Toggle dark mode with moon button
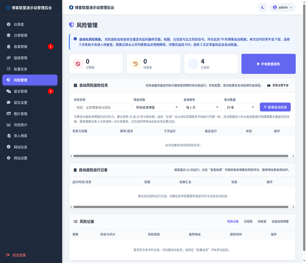The image size is (306, 263). pyautogui.click(x=262, y=8)
